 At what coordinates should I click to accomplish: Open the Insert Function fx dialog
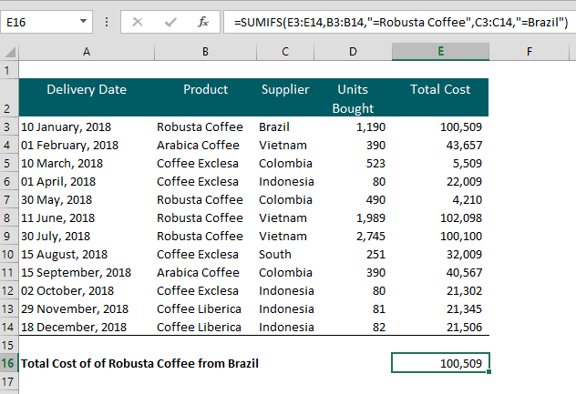click(202, 22)
